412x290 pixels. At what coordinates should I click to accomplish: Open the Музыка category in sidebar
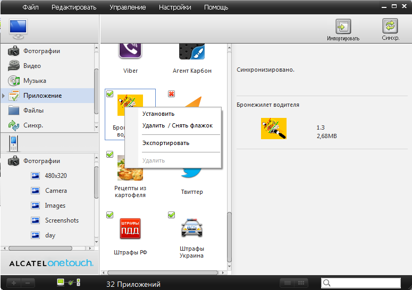(35, 81)
